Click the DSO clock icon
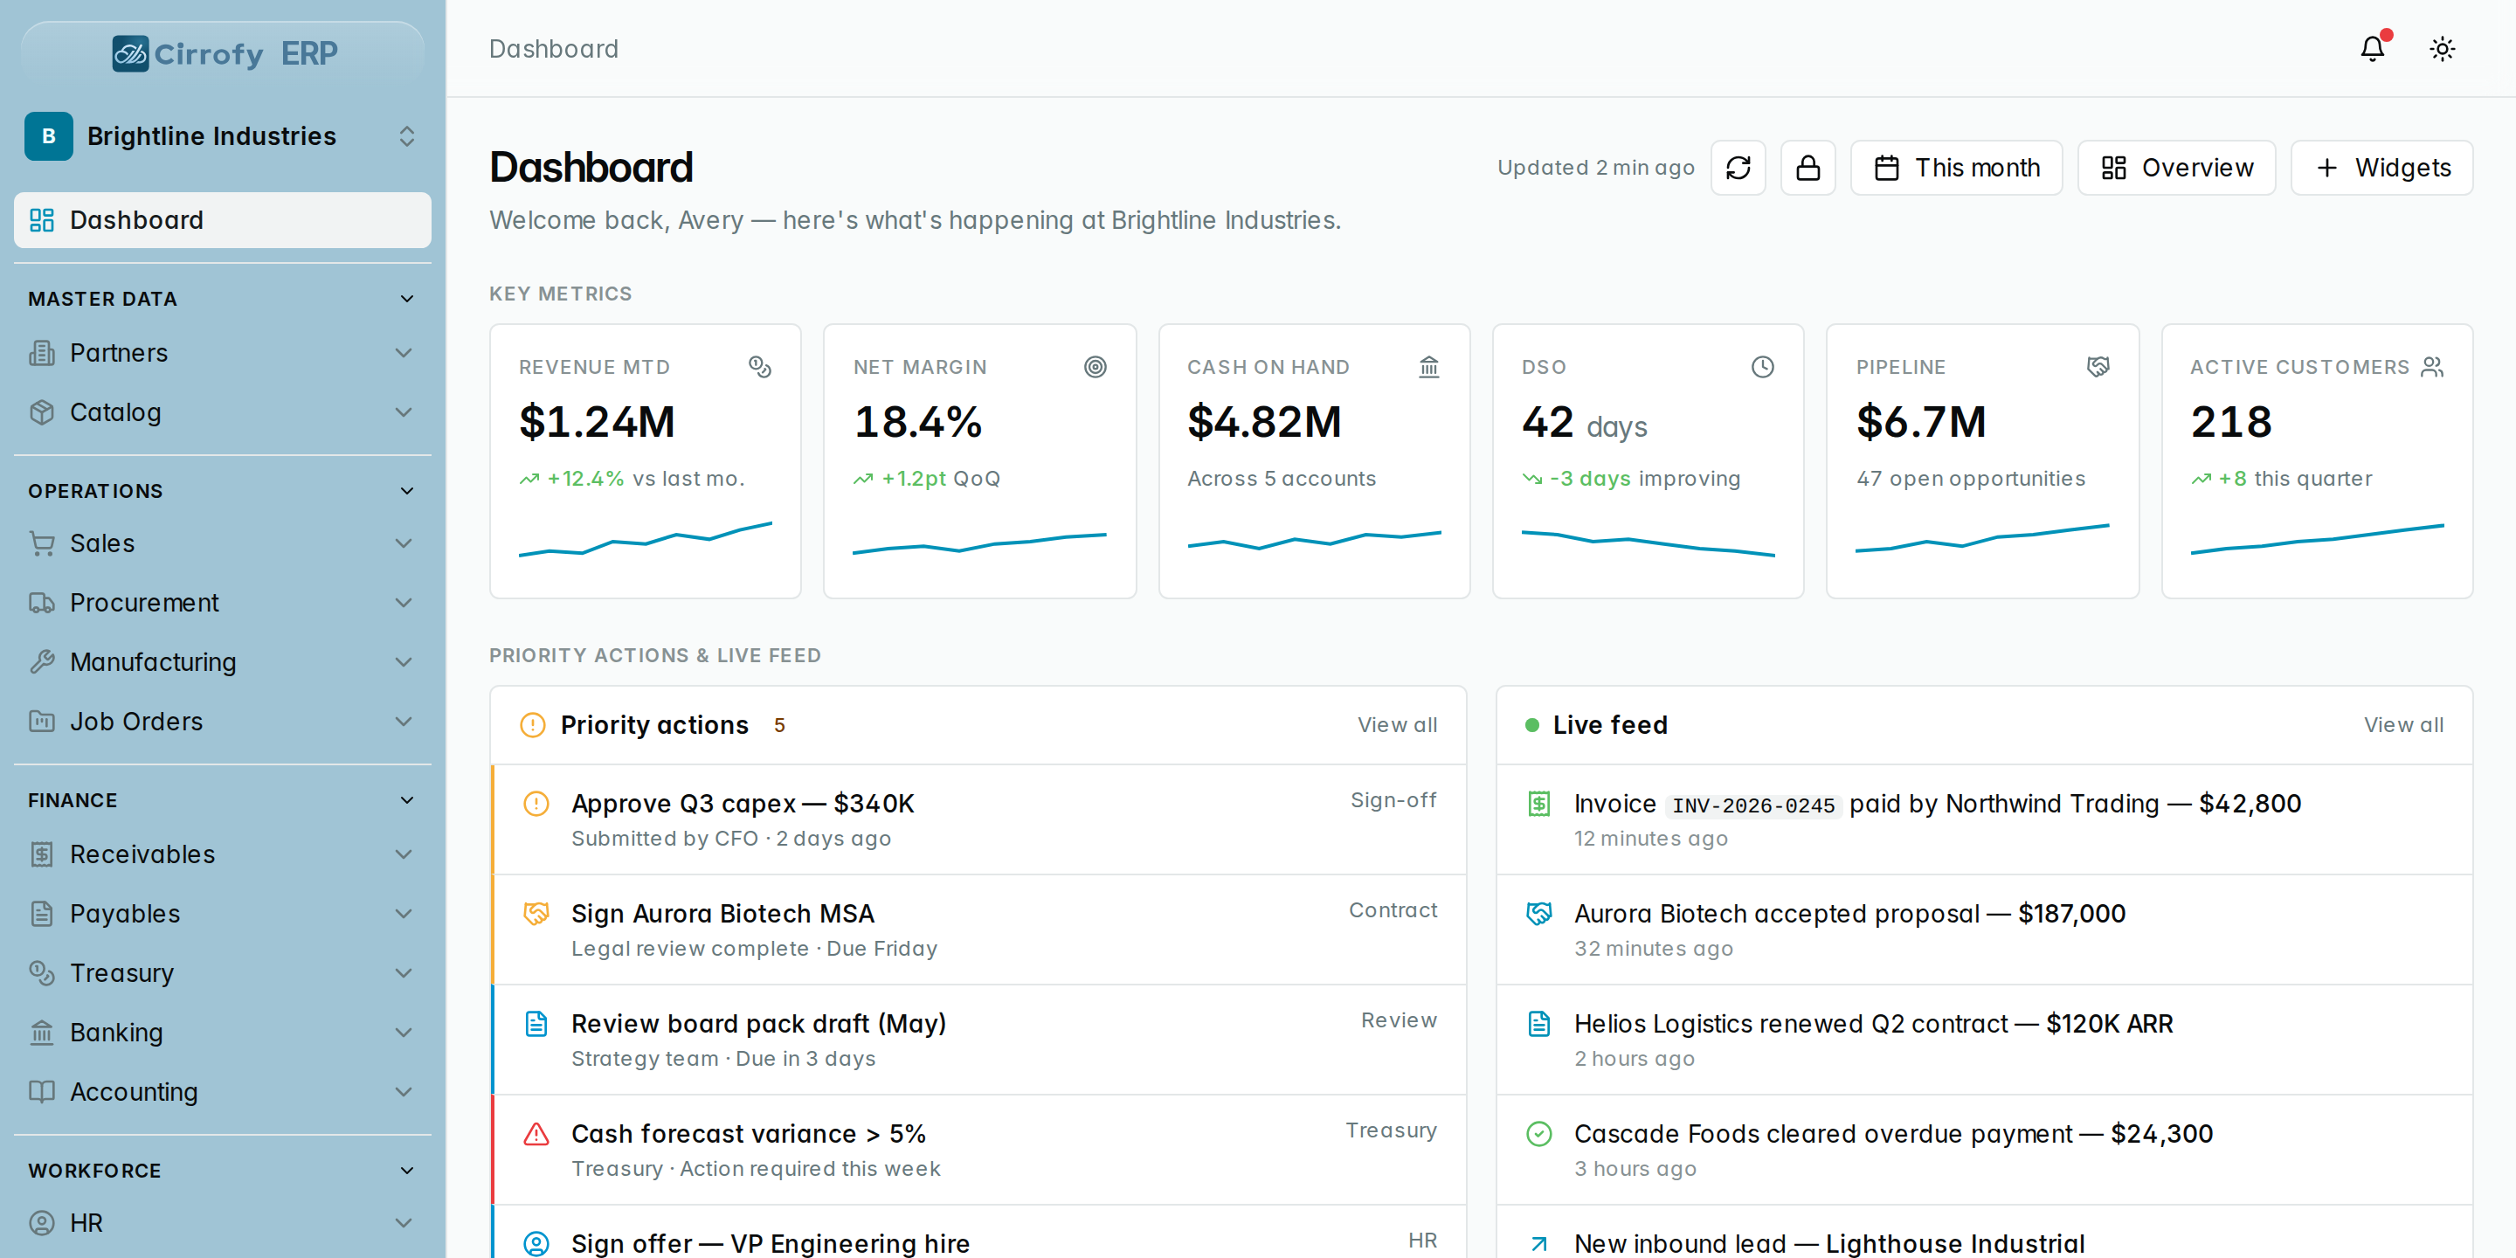2516x1258 pixels. pyautogui.click(x=1762, y=367)
